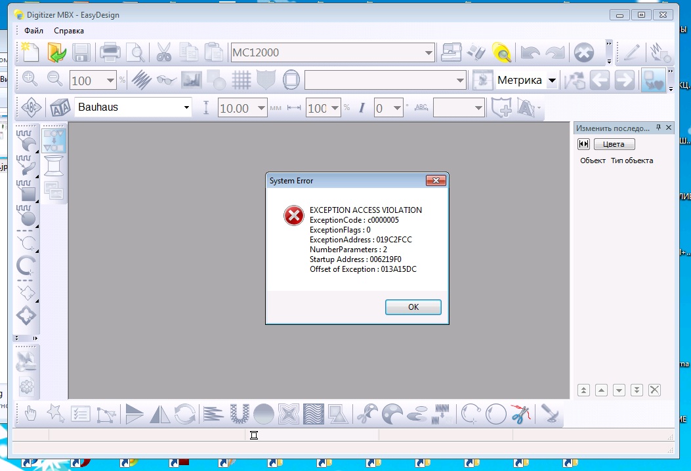This screenshot has width=691, height=471.
Task: Move object down one with single down arrow
Action: (619, 390)
